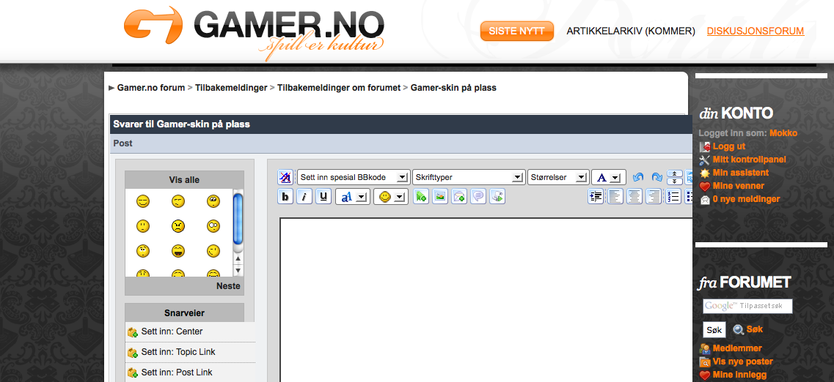Wrap text in a quote bubble
834x382 pixels.
pos(478,197)
